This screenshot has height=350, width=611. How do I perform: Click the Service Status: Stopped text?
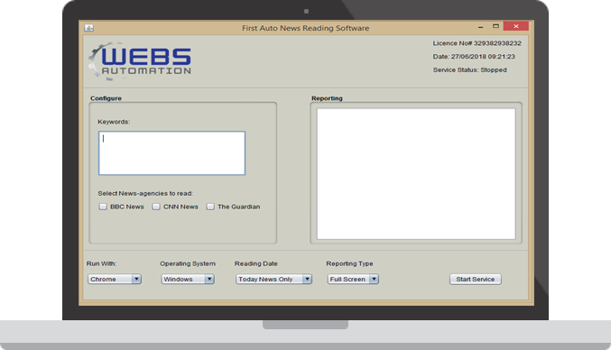pos(470,70)
